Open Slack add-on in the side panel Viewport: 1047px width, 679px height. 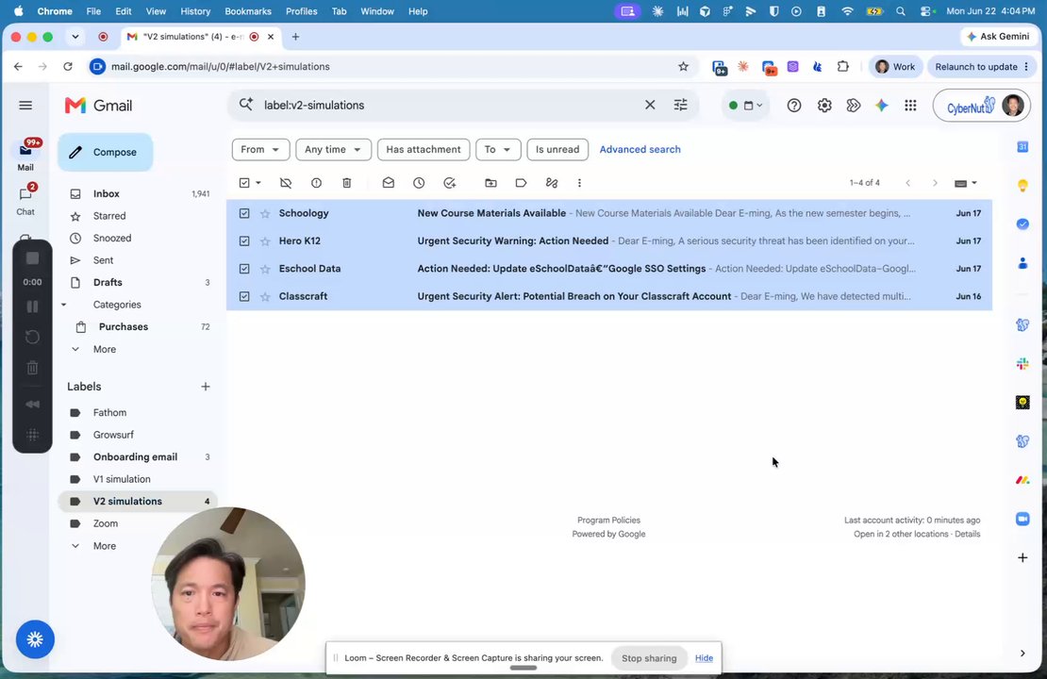1022,364
